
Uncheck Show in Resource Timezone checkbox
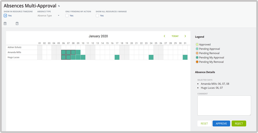pos(5,16)
